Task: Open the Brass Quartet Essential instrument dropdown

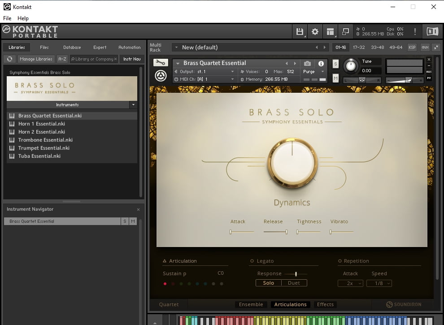Action: (178, 63)
